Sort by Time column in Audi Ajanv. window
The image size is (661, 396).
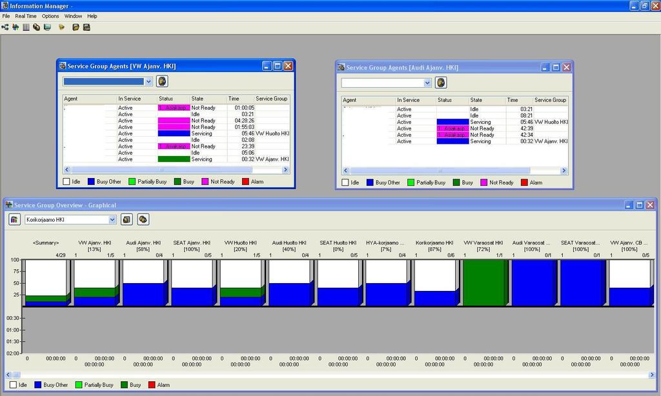pyautogui.click(x=520, y=100)
